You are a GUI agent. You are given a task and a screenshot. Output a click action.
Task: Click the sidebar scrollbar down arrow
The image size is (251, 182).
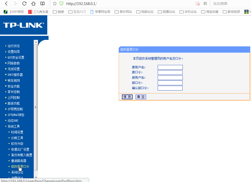point(36,177)
